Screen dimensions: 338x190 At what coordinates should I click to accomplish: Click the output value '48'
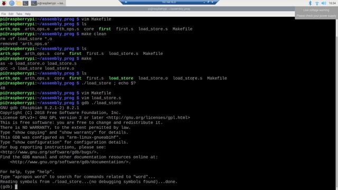point(3,88)
